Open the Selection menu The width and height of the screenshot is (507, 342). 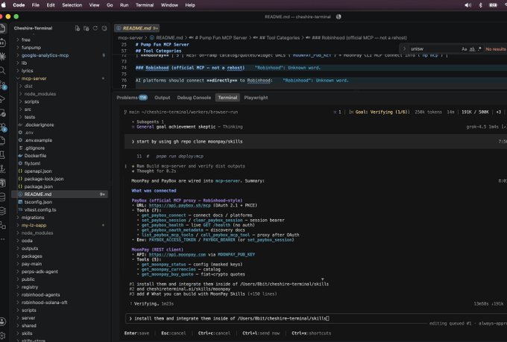tap(72, 5)
